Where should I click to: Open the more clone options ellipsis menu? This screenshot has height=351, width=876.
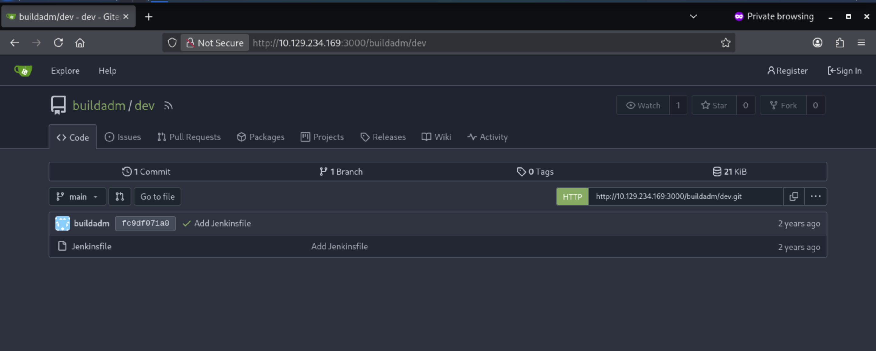(815, 196)
